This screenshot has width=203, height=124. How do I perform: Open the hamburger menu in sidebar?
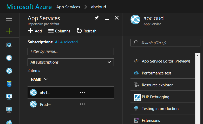point(9,19)
